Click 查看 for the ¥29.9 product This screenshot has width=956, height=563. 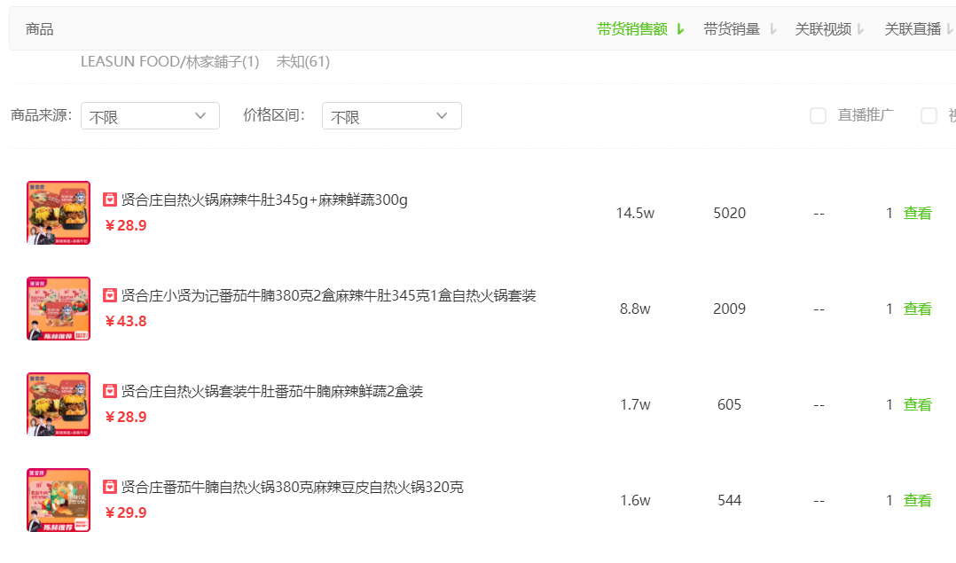[917, 501]
